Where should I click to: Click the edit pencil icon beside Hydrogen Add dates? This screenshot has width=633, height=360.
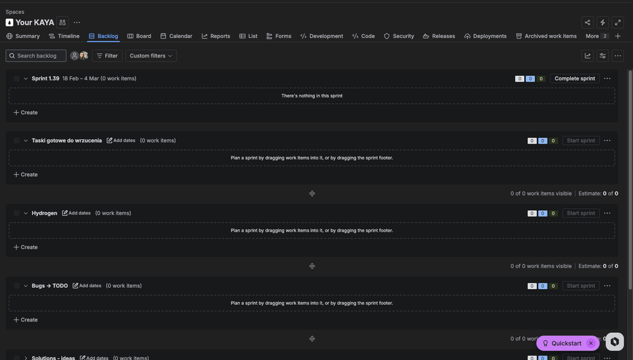pyautogui.click(x=65, y=213)
